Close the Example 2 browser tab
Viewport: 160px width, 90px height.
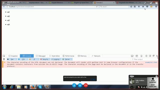[x=114, y=3]
